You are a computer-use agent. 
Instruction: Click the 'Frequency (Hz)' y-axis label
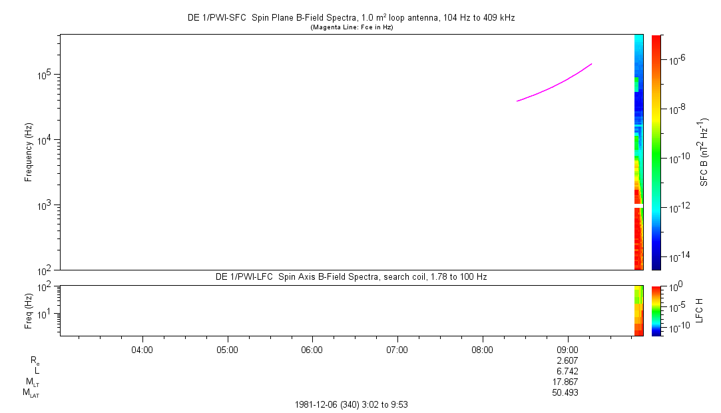(29, 152)
